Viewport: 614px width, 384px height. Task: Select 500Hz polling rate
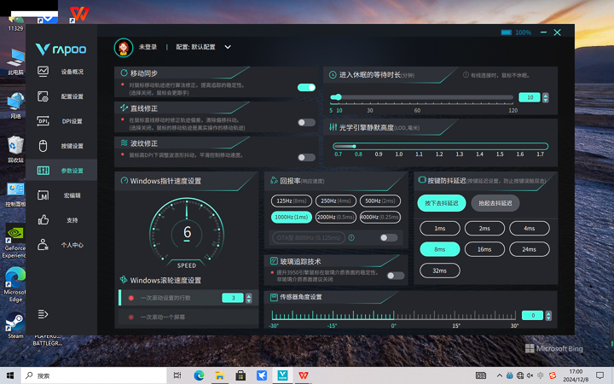(379, 201)
